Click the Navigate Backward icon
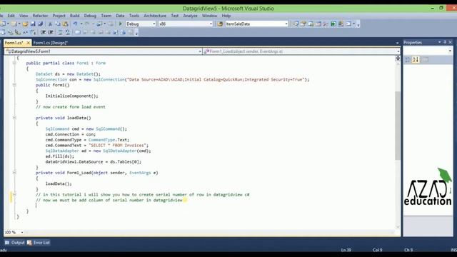The width and height of the screenshot is (457, 257). coord(99,24)
